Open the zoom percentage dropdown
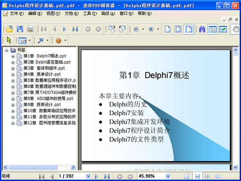Viewport: 241px width, 181px height. pyautogui.click(x=168, y=176)
